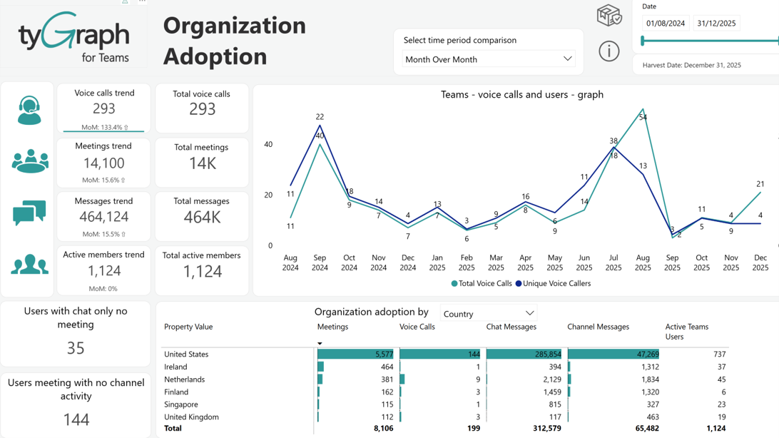Click the Aug 2025 peak point 54
Image resolution: width=779 pixels, height=438 pixels.
pyautogui.click(x=643, y=109)
